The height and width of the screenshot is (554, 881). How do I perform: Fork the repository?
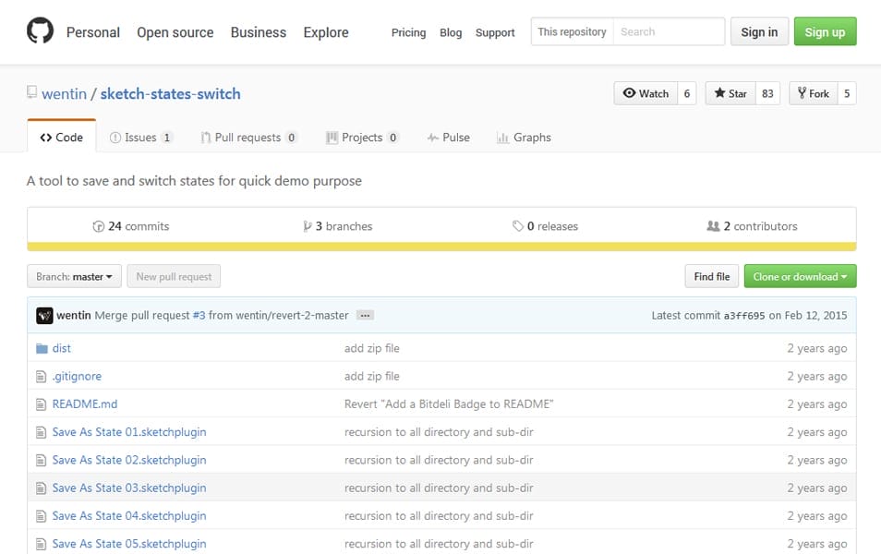coord(813,93)
